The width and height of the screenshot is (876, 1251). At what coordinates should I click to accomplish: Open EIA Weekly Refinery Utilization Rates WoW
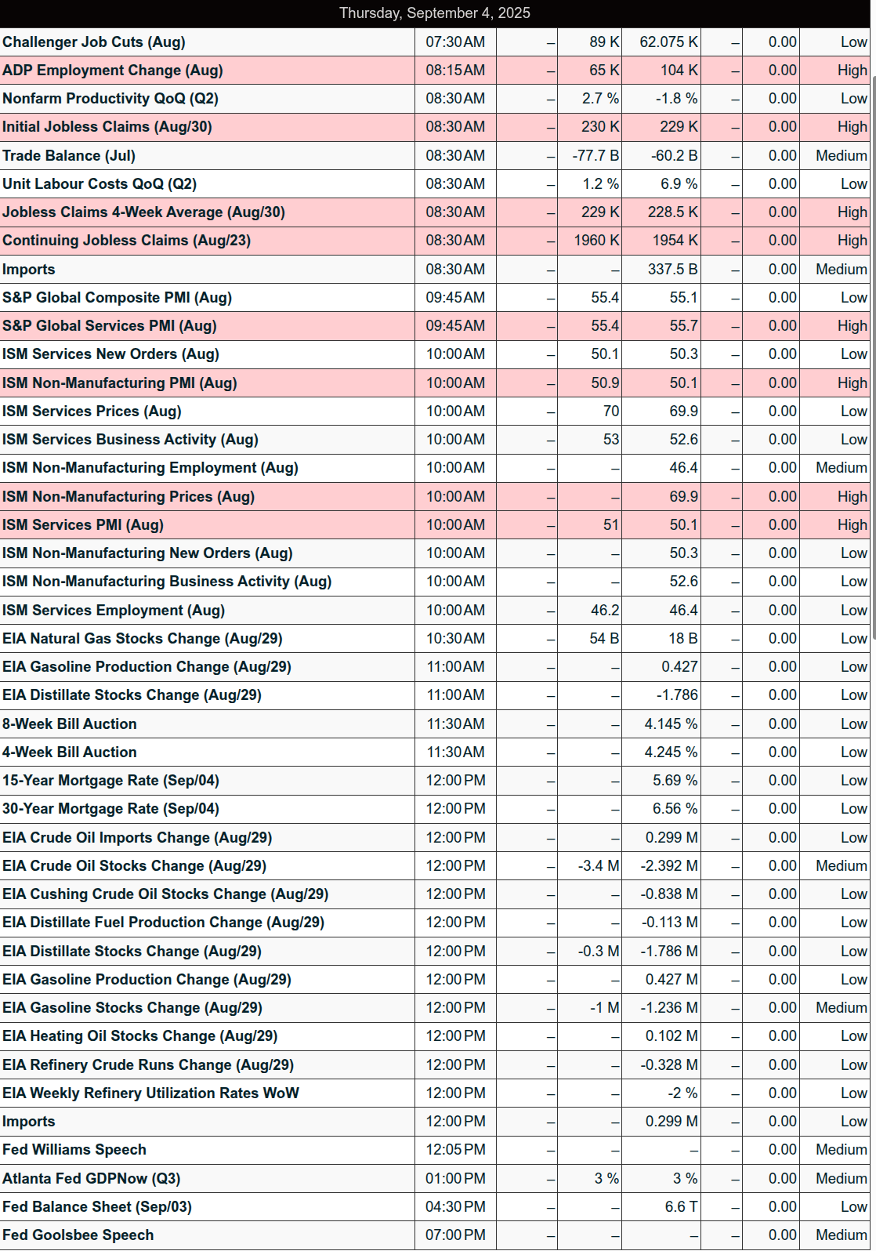[x=151, y=1093]
